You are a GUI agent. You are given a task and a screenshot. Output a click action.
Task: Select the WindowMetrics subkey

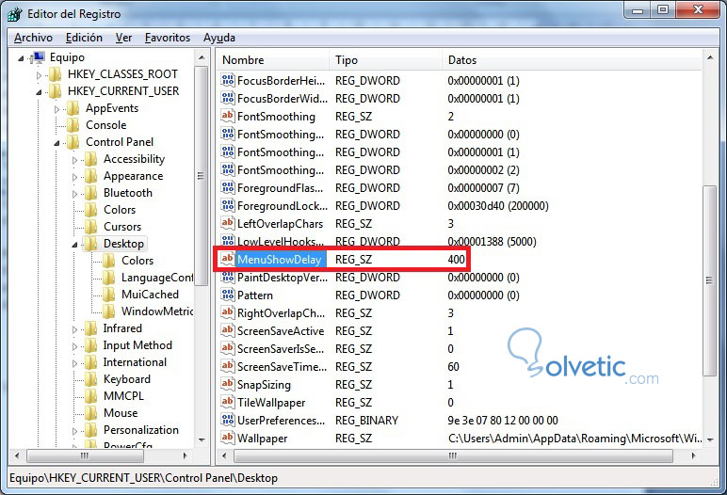tap(157, 311)
